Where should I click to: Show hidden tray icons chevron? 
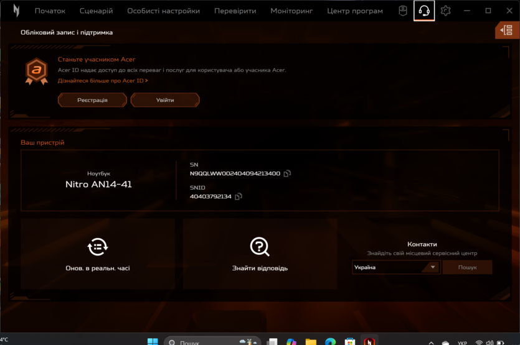pyautogui.click(x=431, y=343)
